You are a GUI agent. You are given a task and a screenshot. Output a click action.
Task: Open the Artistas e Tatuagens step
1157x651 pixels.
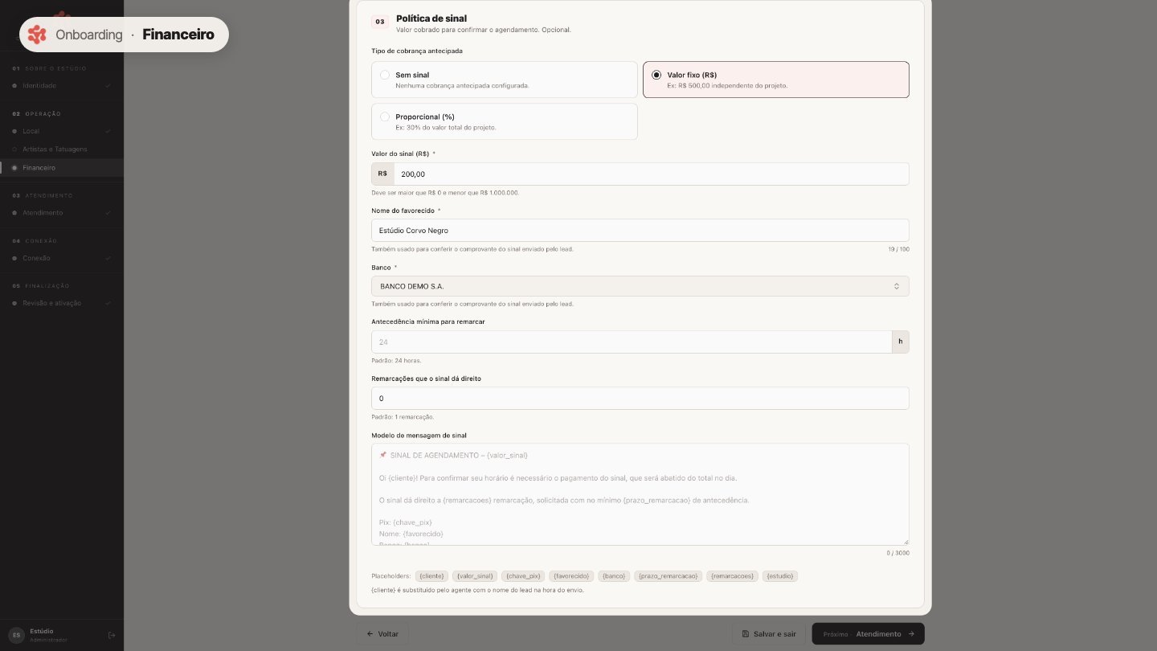[62, 149]
